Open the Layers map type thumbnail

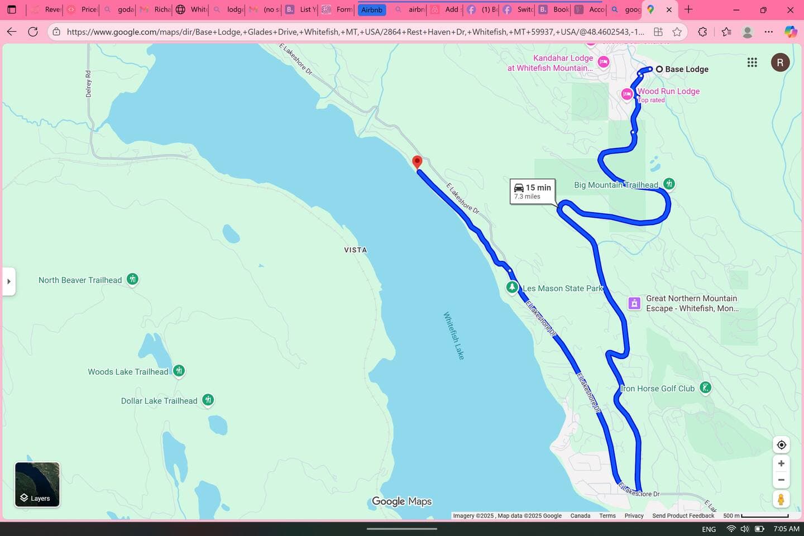[37, 484]
